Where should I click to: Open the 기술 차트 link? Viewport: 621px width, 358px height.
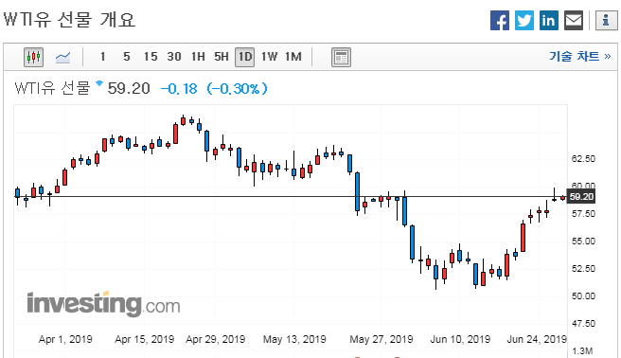click(x=579, y=56)
